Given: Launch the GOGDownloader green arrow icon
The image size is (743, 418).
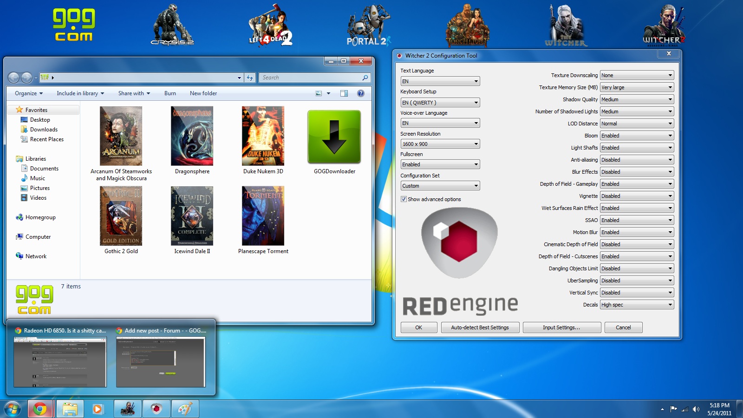Looking at the screenshot, I should coord(334,137).
